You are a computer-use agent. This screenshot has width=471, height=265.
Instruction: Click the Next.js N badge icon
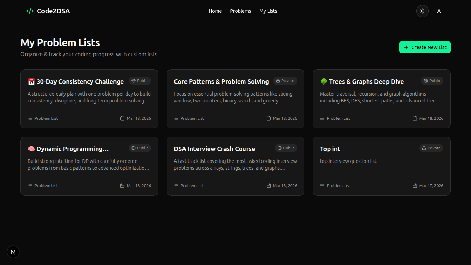tap(13, 252)
